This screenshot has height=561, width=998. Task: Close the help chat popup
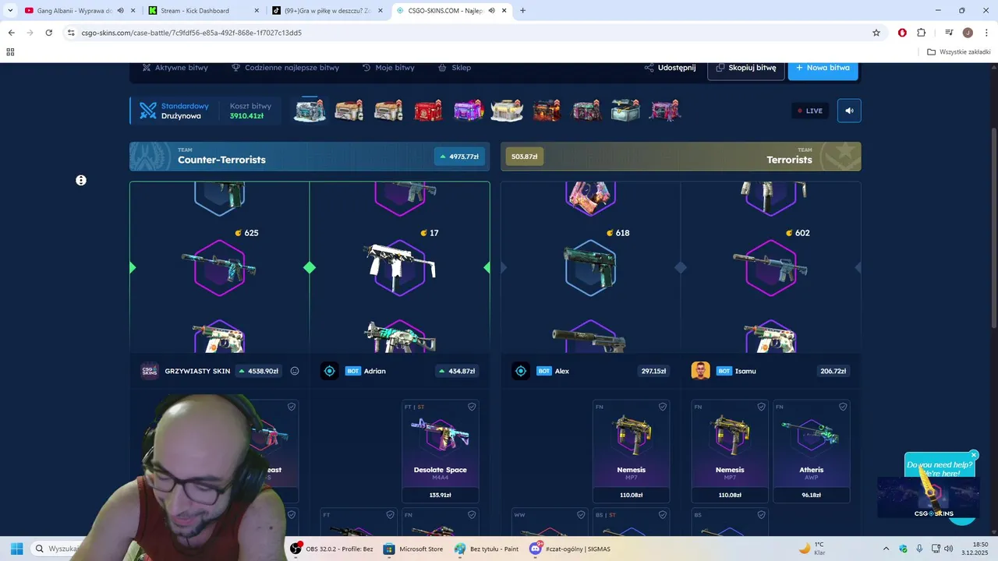click(974, 455)
